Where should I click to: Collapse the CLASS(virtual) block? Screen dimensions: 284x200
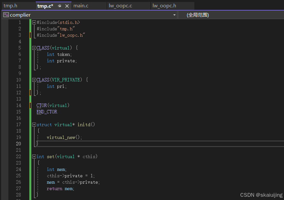[x=34, y=48]
